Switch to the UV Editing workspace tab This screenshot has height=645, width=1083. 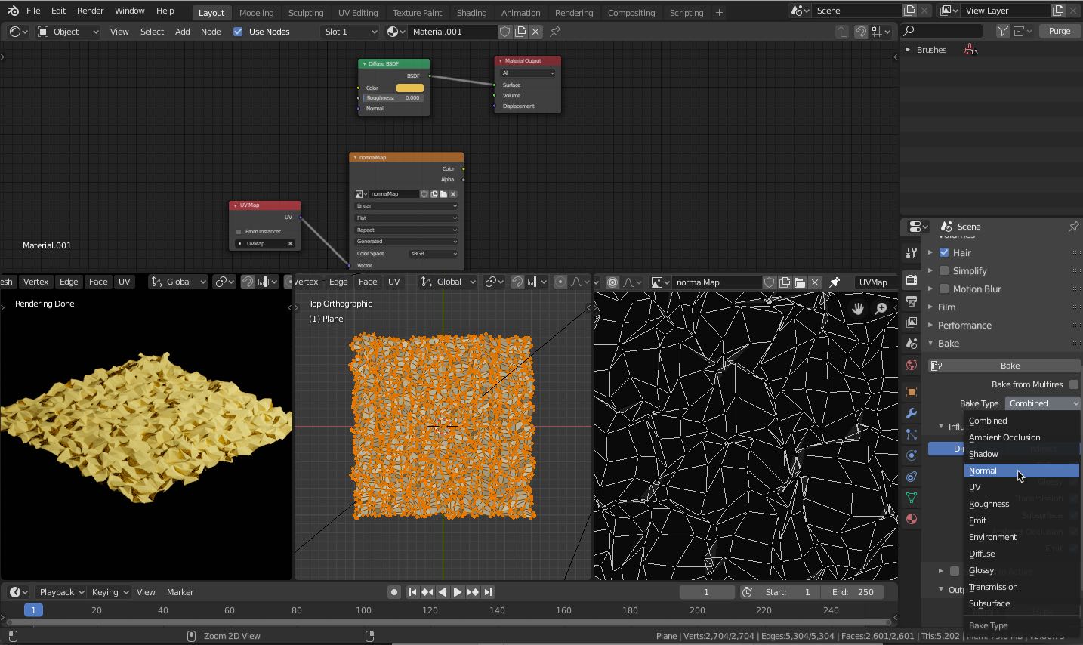point(358,12)
